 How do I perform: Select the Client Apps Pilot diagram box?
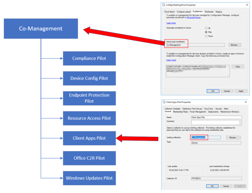[x=89, y=138]
